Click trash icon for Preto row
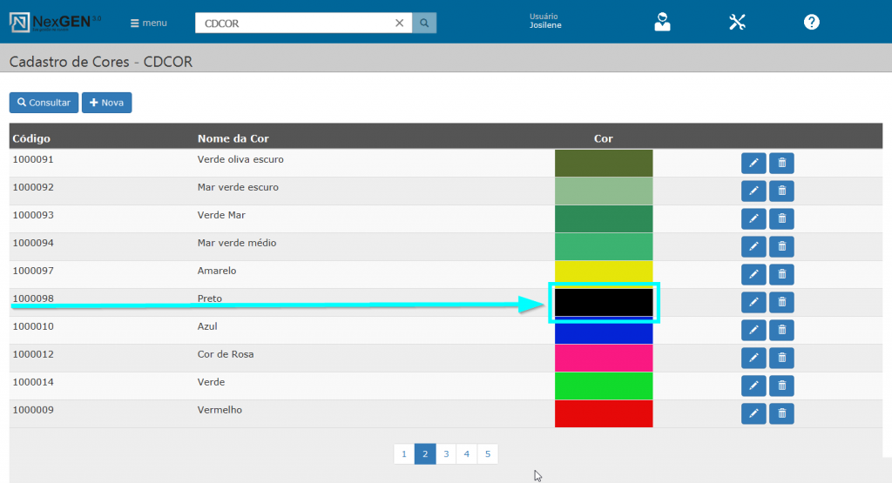This screenshot has height=483, width=892. [781, 303]
